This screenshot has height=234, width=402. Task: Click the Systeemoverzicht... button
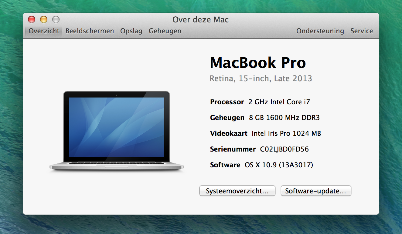[237, 191]
